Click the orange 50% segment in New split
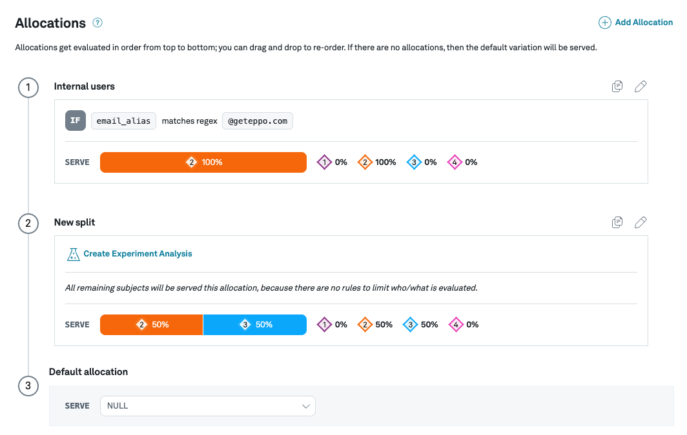 (x=152, y=325)
